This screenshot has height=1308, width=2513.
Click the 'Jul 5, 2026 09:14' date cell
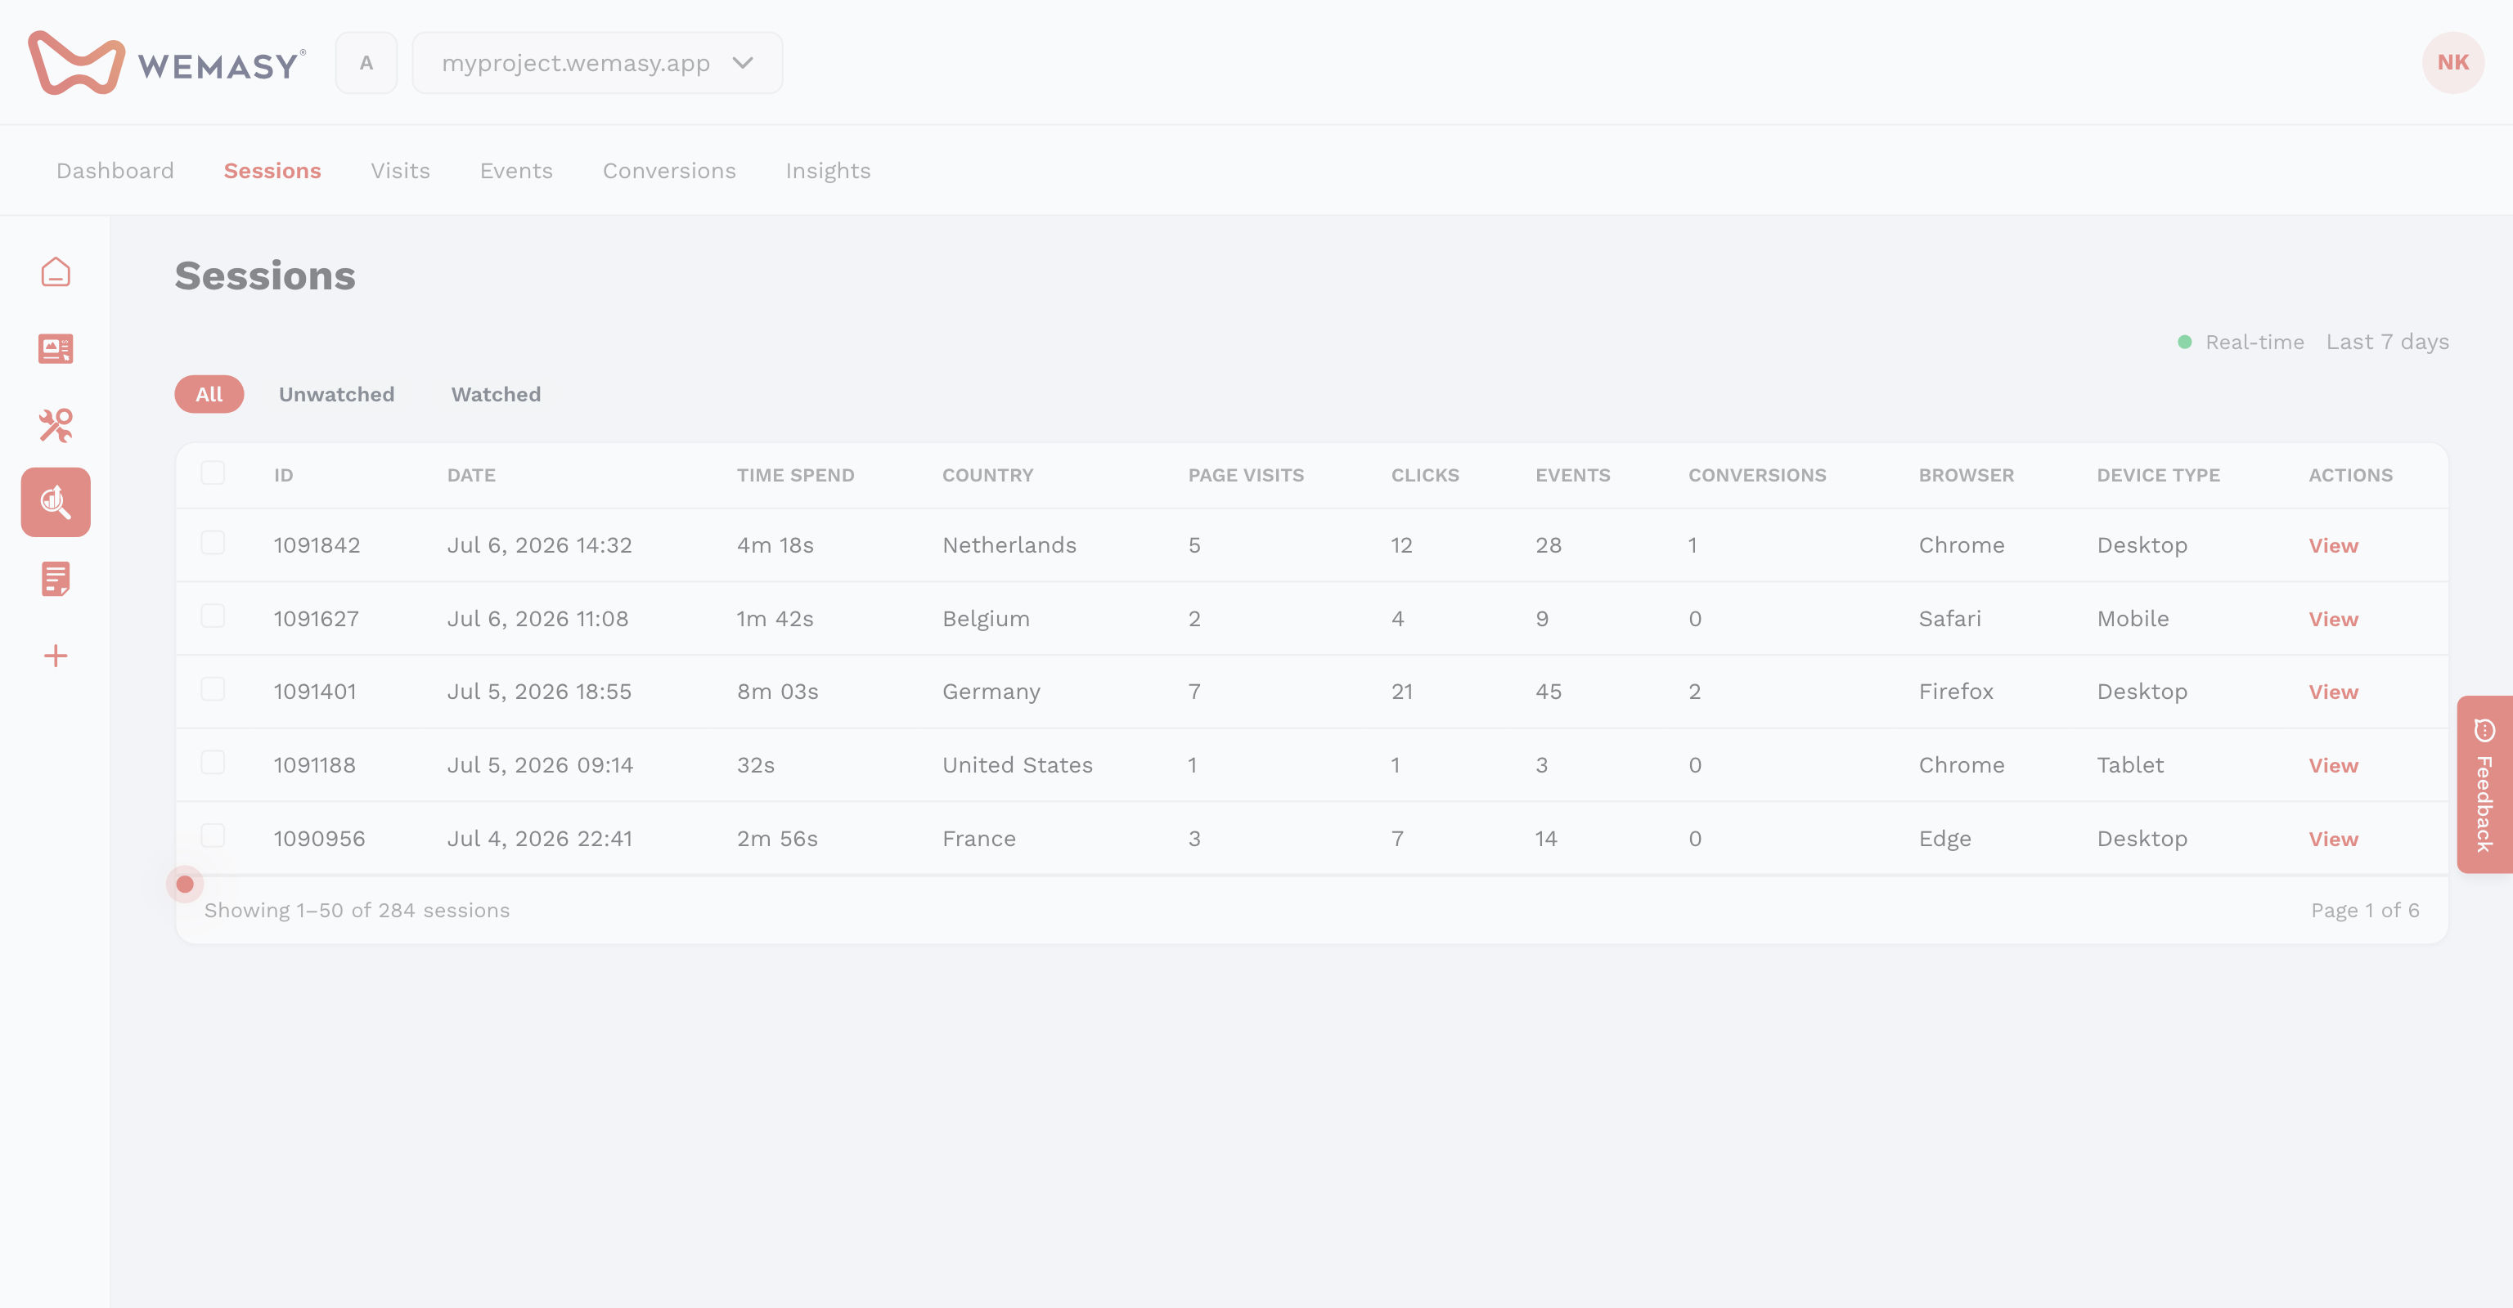point(539,765)
